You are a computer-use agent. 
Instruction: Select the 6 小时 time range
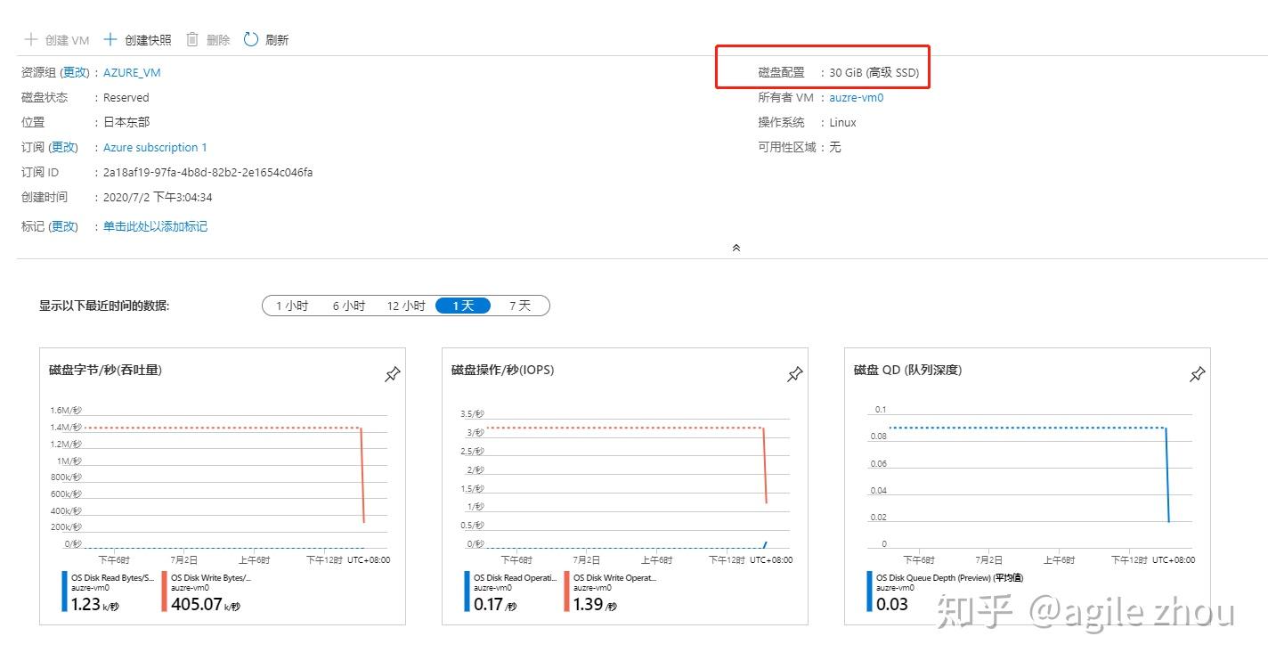[x=349, y=306]
